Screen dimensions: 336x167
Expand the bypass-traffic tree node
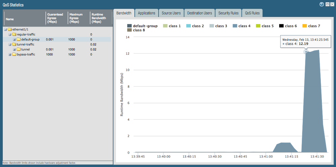[x=10, y=54]
